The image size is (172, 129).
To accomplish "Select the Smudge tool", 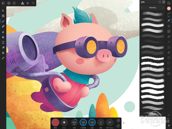I will [x=3, y=48].
